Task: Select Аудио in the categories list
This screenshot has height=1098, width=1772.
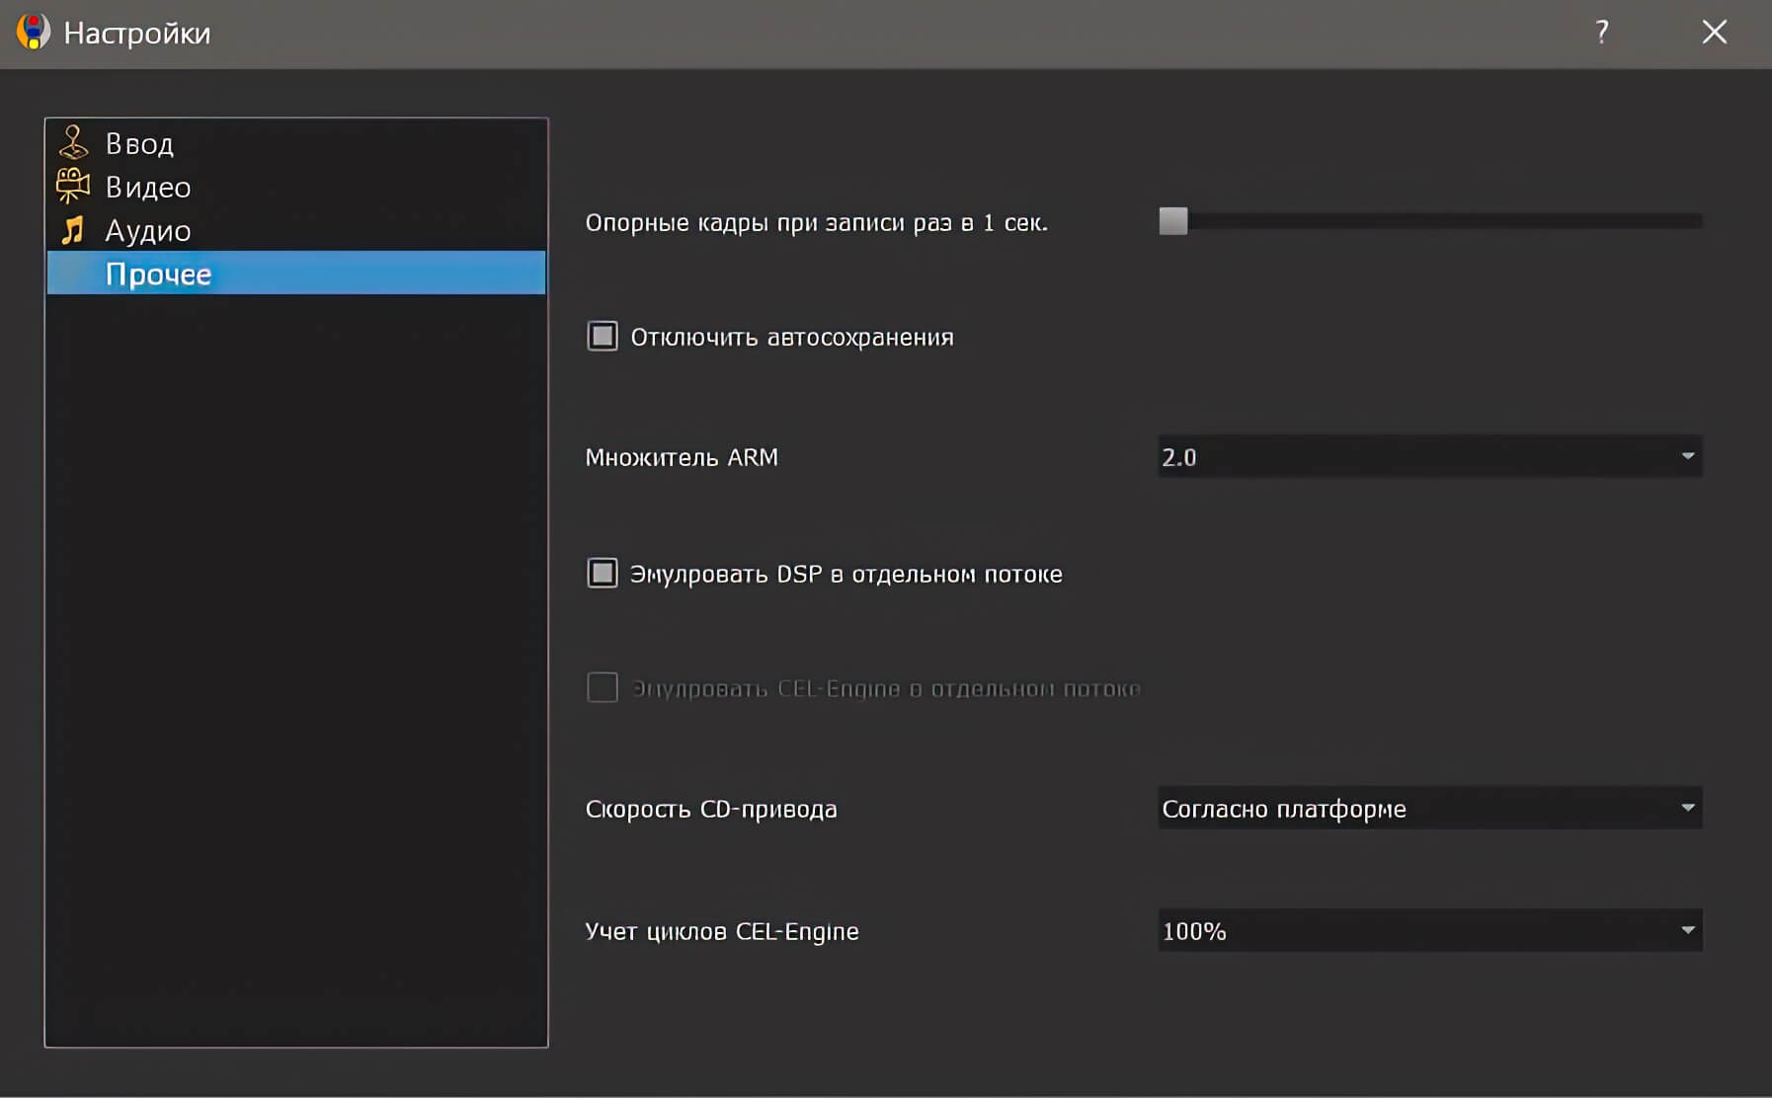Action: (146, 229)
